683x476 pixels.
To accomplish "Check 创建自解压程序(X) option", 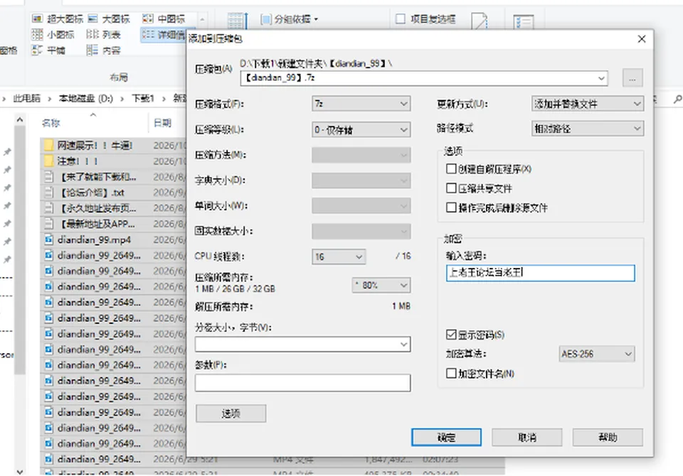I will tap(451, 169).
